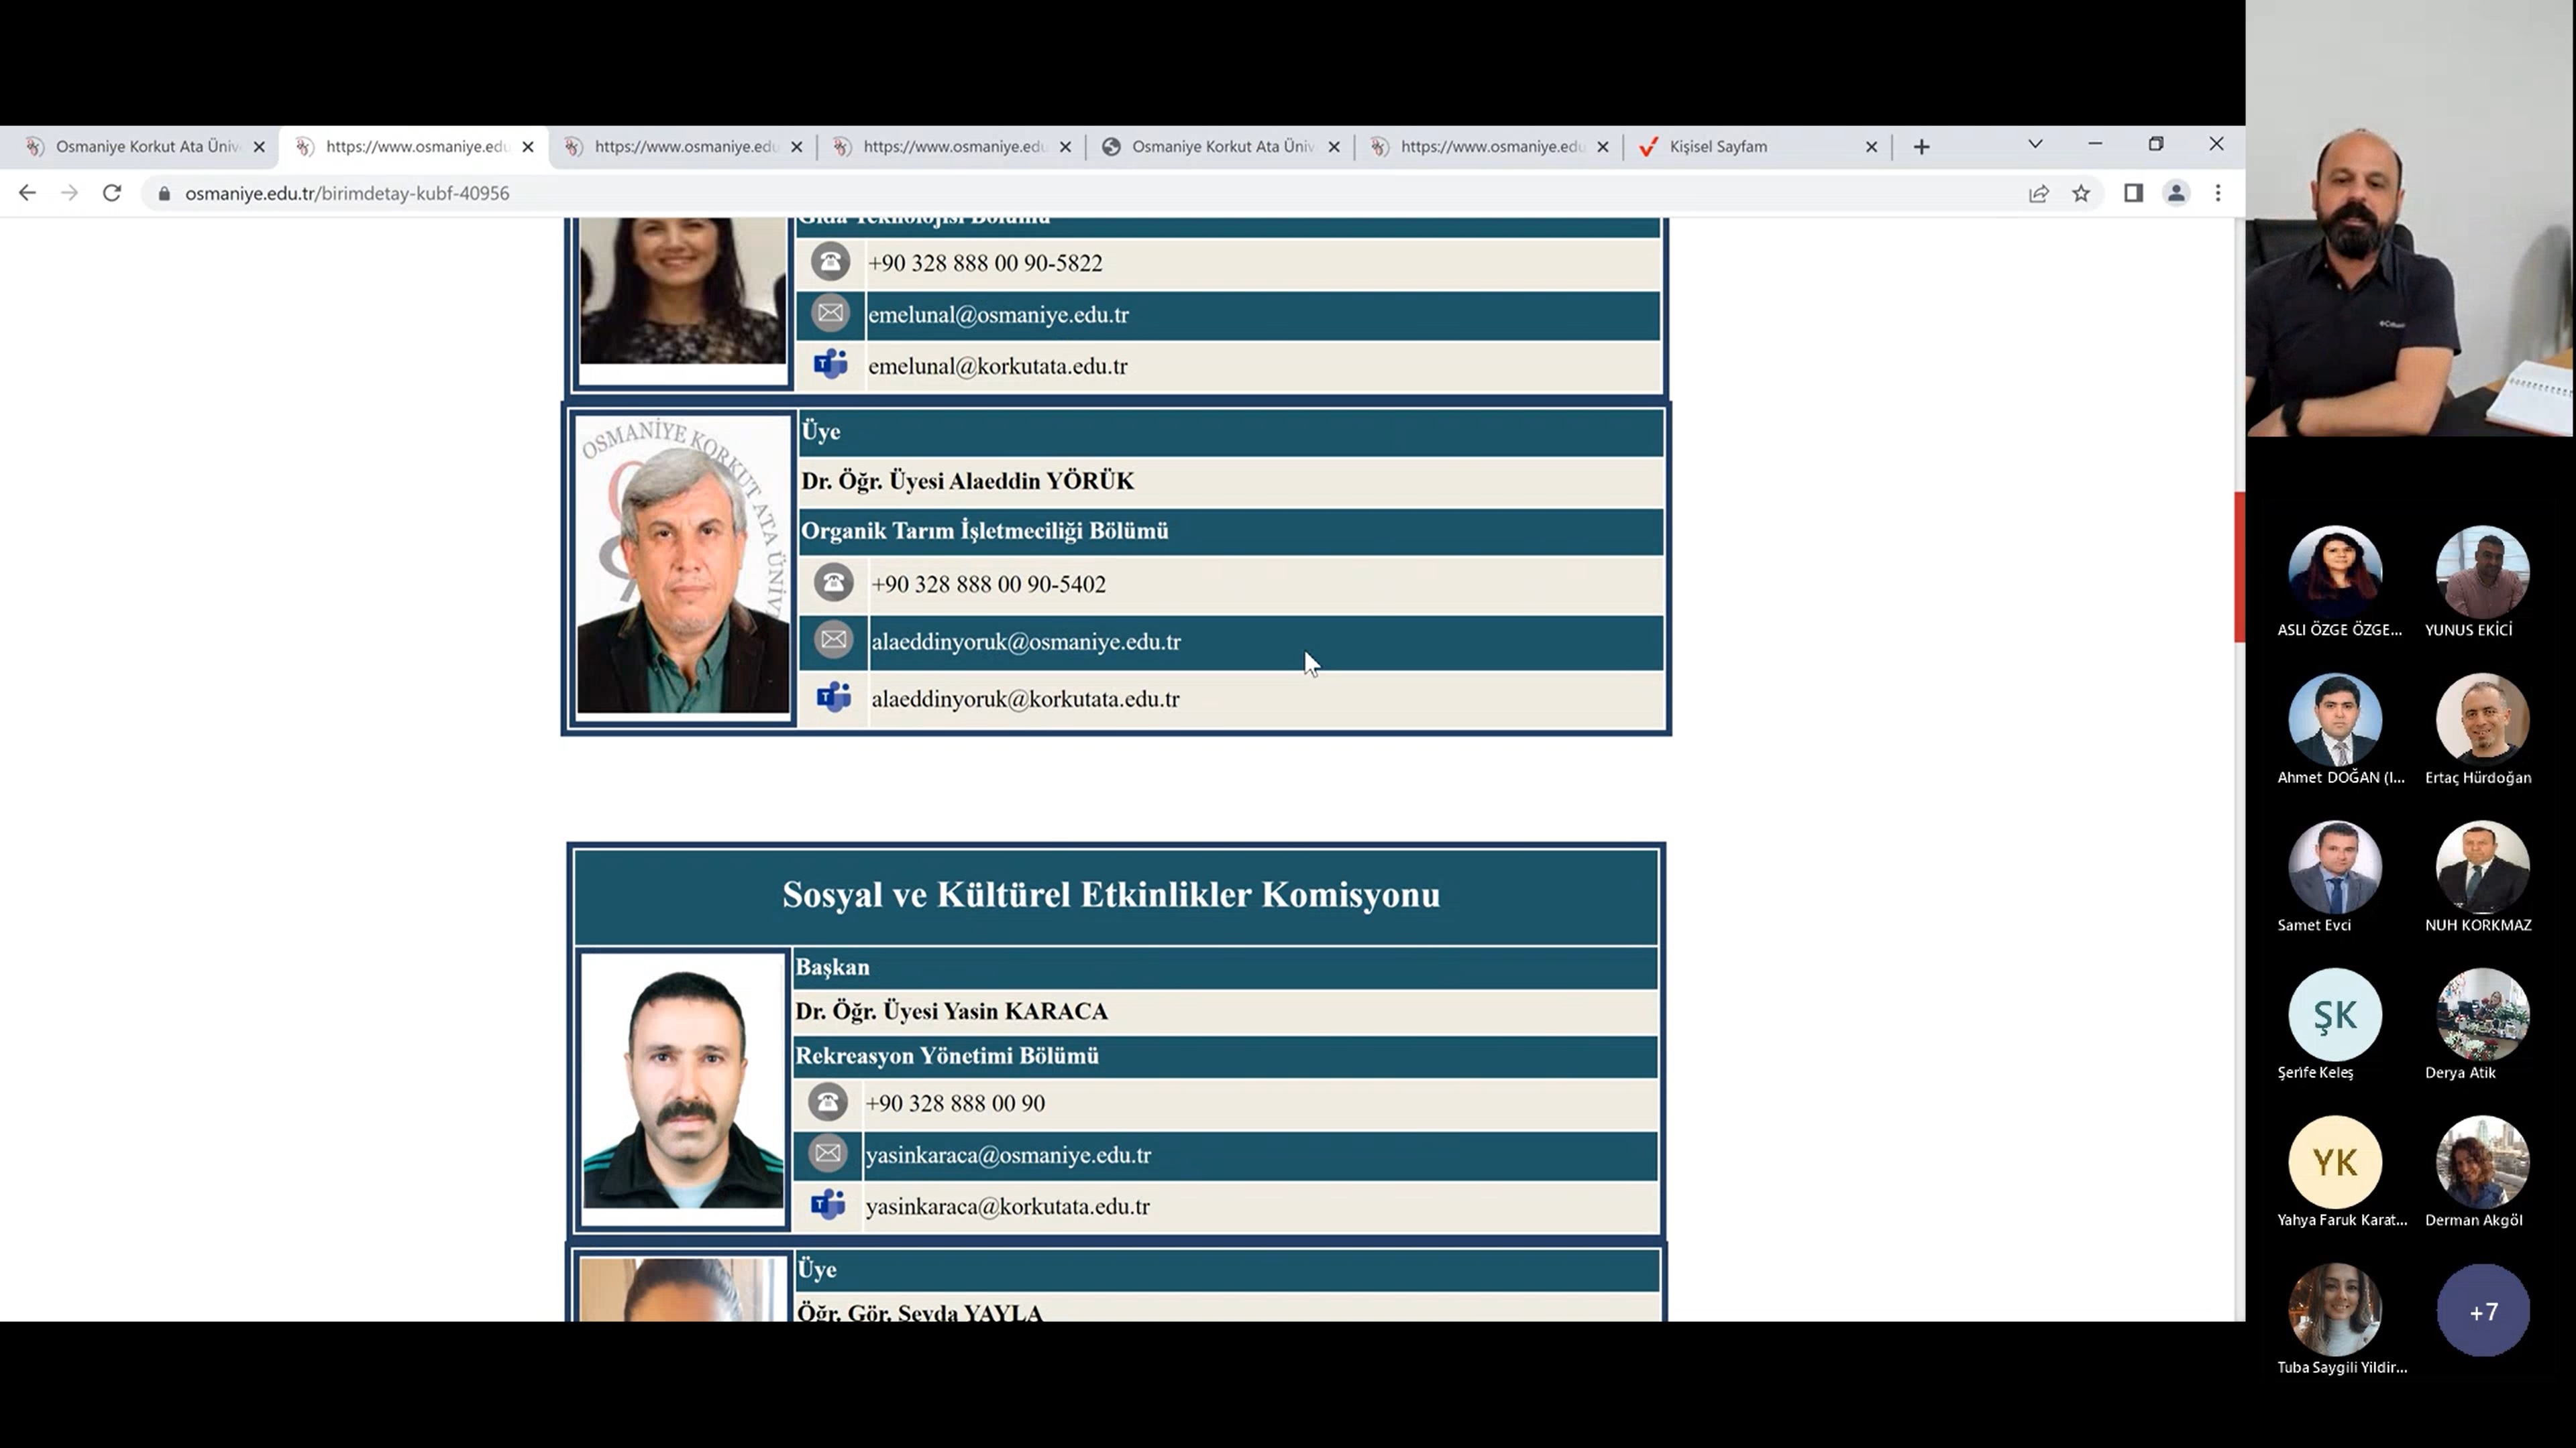This screenshot has height=1448, width=2576.
Task: Show the +7 additional participants
Action: tap(2482, 1310)
